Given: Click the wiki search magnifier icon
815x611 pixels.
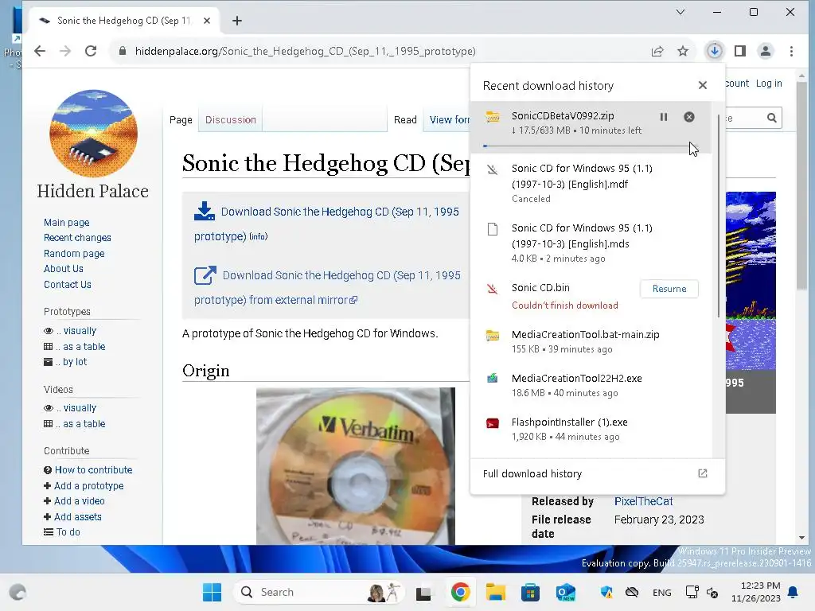Looking at the screenshot, I should pyautogui.click(x=772, y=118).
